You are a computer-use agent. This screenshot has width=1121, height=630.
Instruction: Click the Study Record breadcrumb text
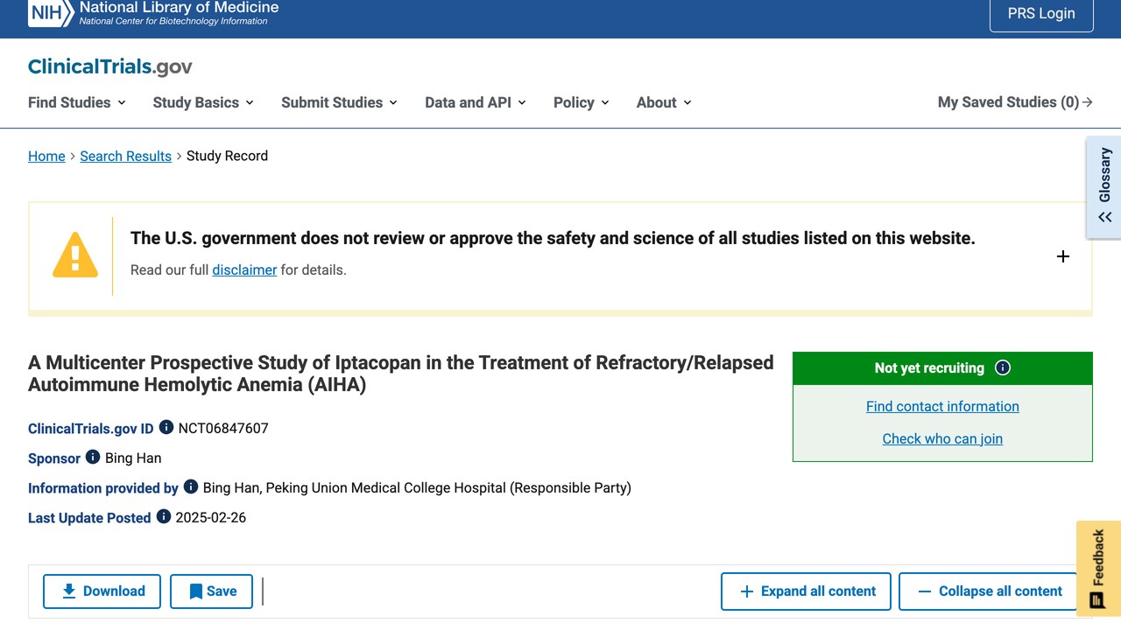tap(227, 156)
